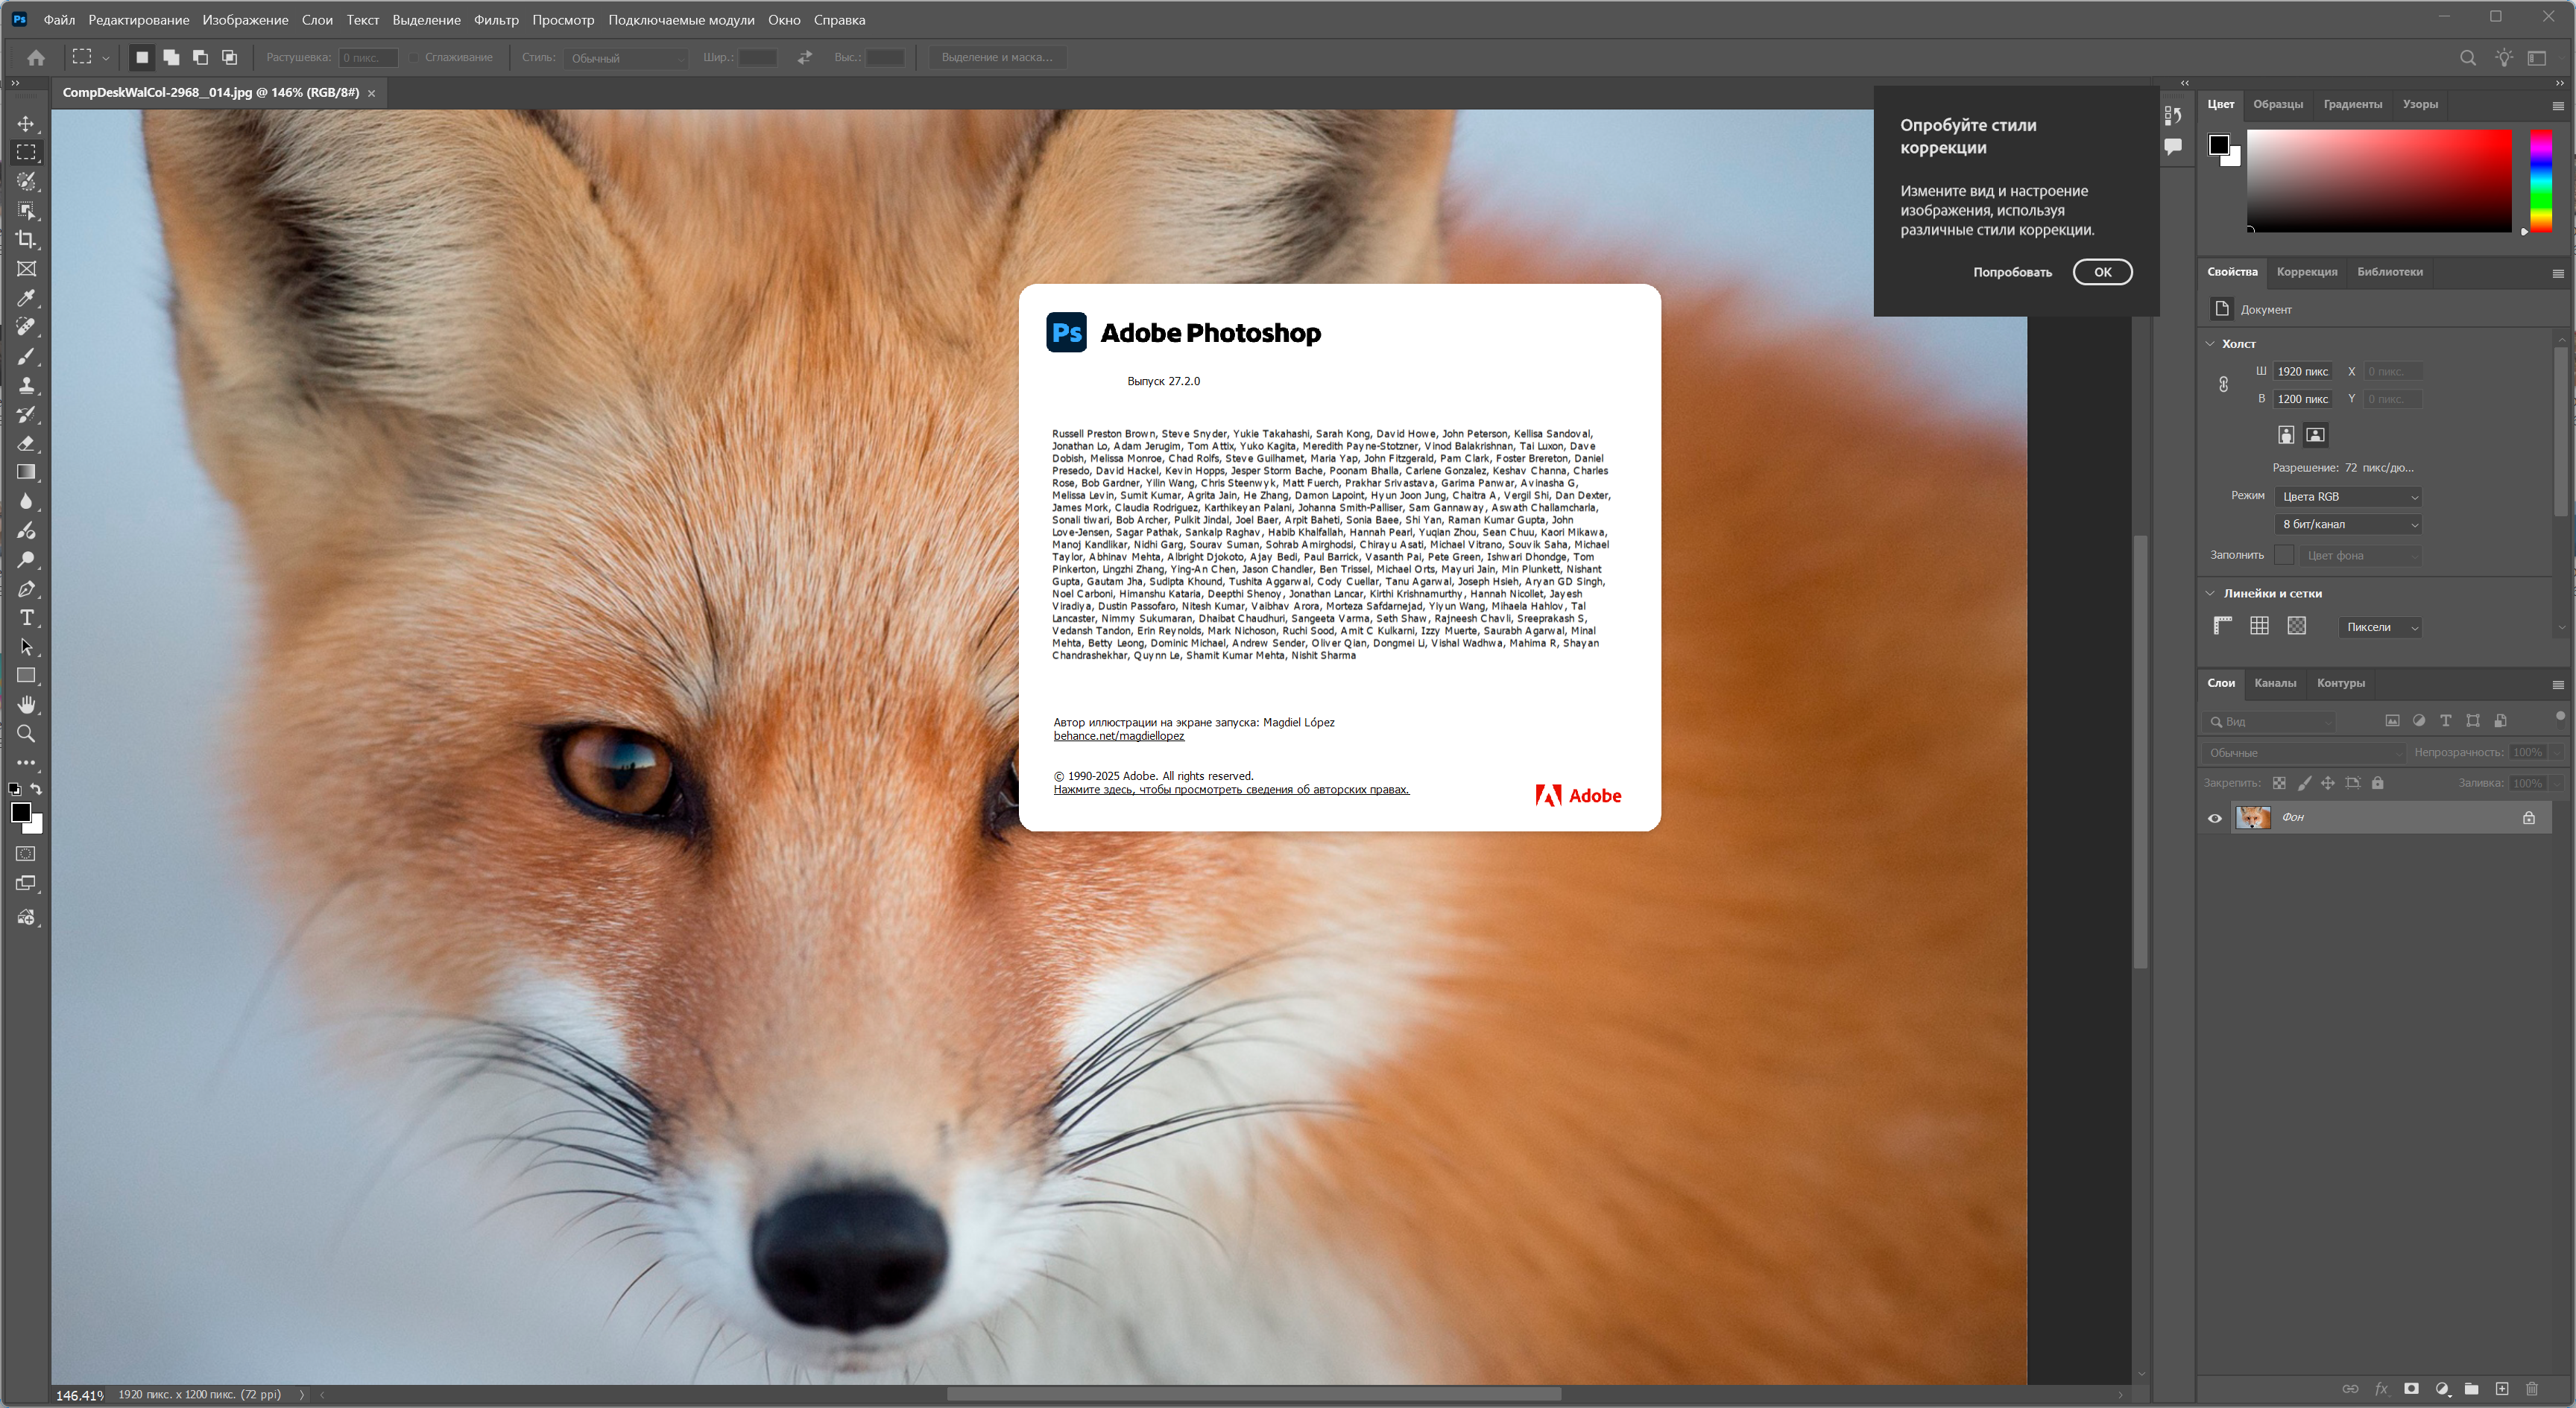2576x1408 pixels.
Task: Select the Move tool
Action: [x=26, y=124]
